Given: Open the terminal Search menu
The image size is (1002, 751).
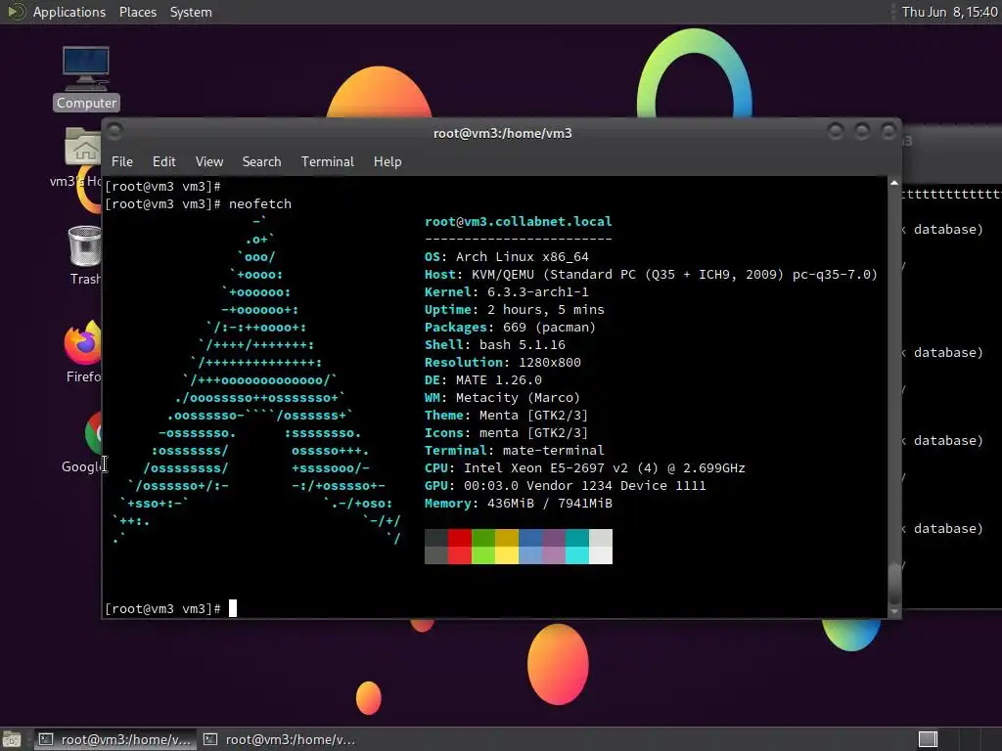Looking at the screenshot, I should pos(261,161).
